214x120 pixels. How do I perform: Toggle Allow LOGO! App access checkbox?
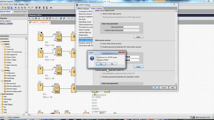[x=101, y=14]
